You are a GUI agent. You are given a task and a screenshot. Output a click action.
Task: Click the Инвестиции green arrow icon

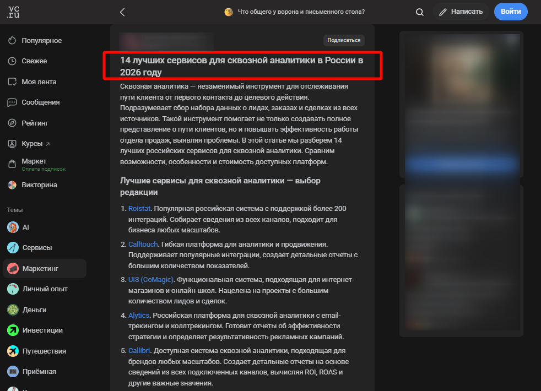click(13, 330)
